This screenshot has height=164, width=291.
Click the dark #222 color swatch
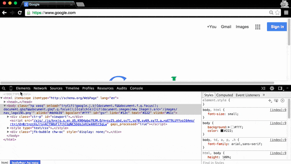point(222,131)
